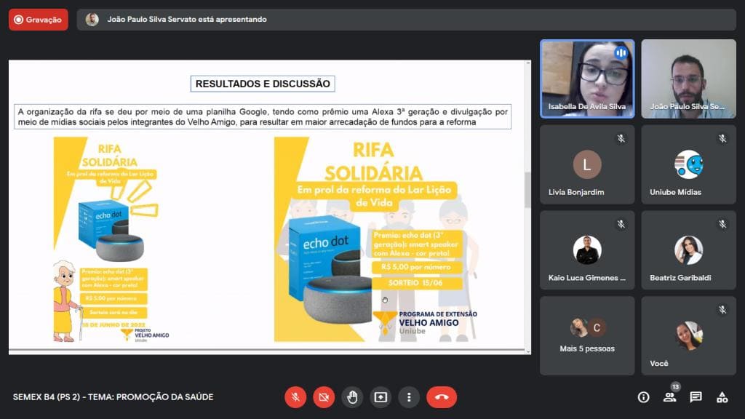Click the Programa de Extensão Velho Amigo logo
745x419 pixels.
point(426,322)
